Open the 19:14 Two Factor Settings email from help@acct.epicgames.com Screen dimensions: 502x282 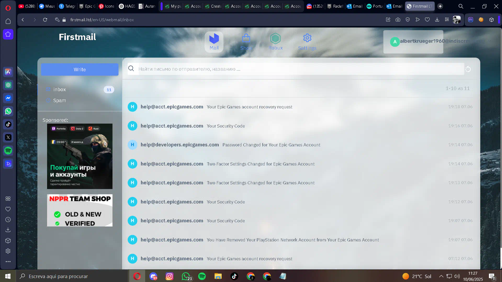click(300, 164)
